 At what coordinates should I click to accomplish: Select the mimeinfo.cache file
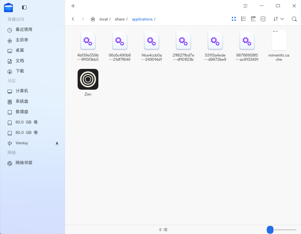pyautogui.click(x=279, y=46)
